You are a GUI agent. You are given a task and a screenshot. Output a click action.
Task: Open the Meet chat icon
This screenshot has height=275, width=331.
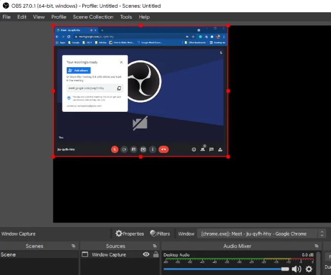point(211,150)
